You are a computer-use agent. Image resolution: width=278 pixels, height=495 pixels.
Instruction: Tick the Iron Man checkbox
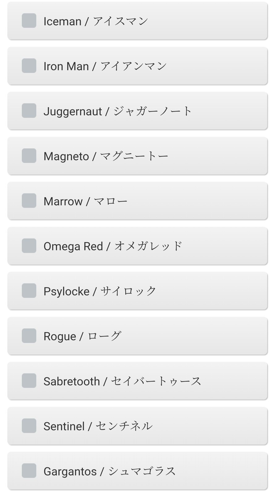(29, 66)
